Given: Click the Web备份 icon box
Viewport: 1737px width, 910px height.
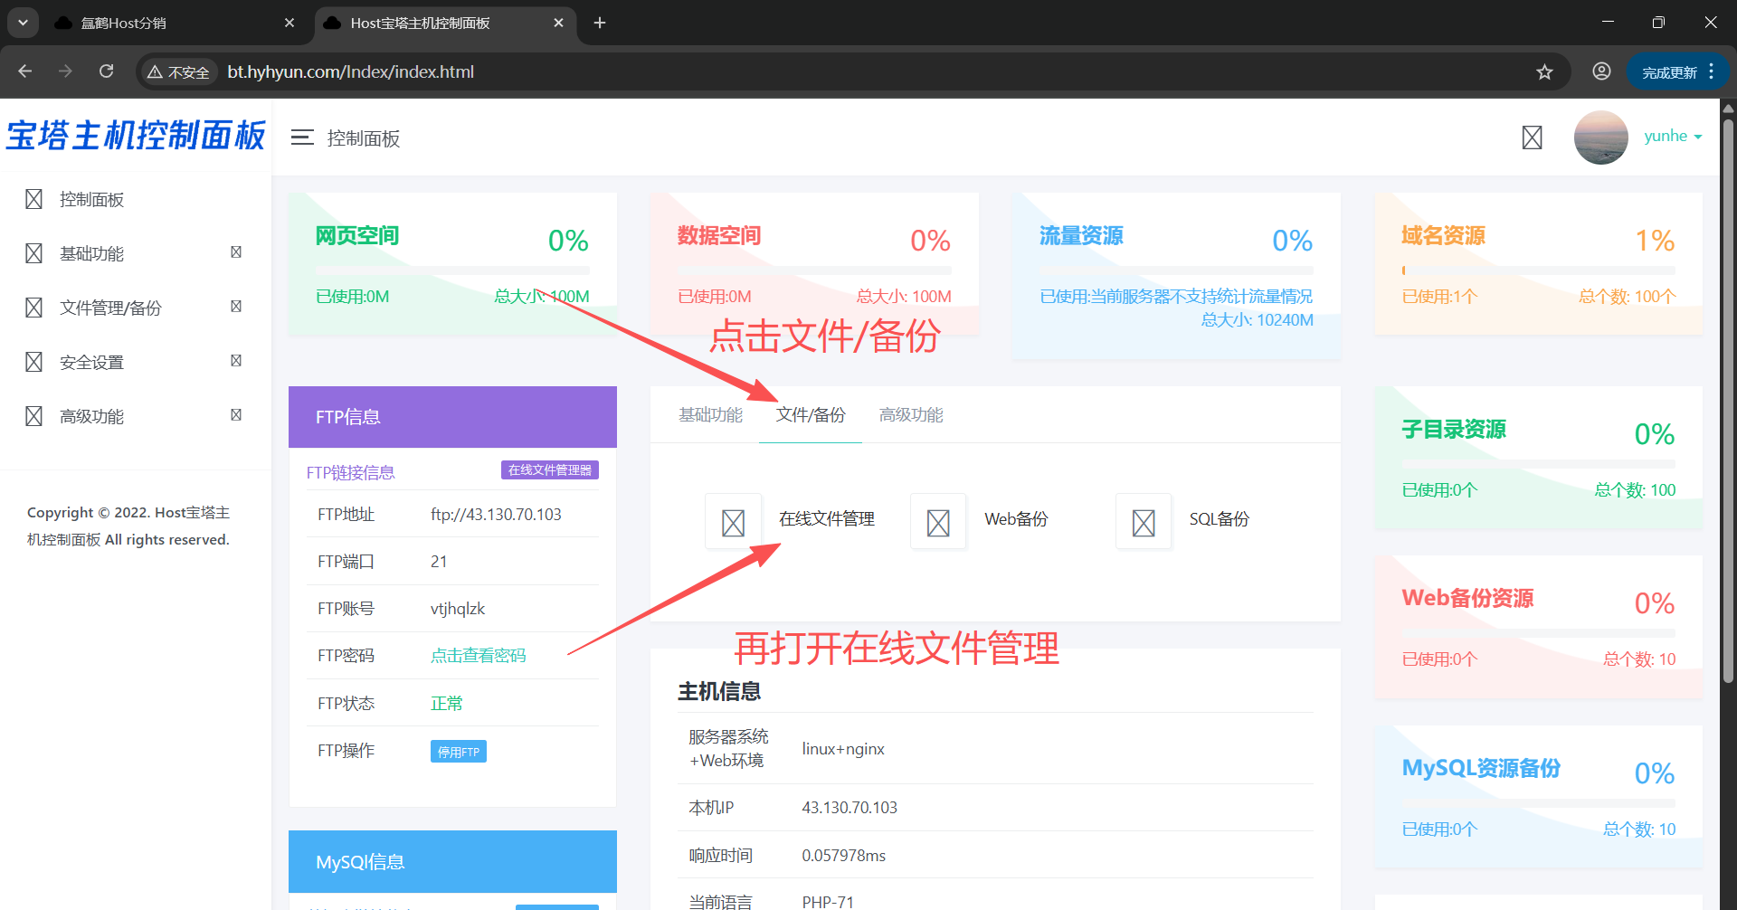Looking at the screenshot, I should 938,522.
